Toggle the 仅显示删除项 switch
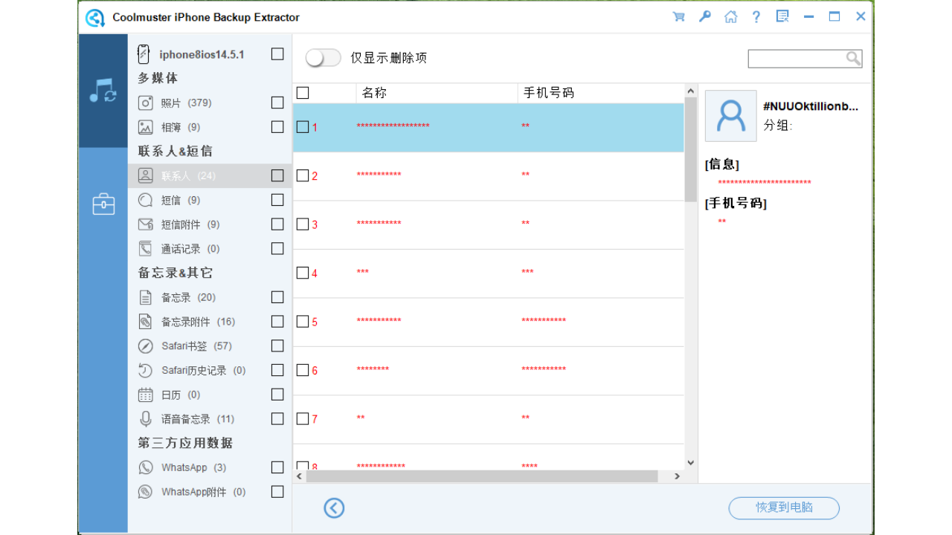 tap(323, 56)
